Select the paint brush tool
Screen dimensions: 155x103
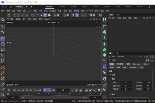click(x=3, y=84)
